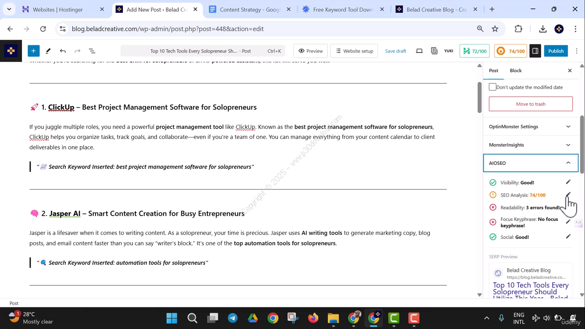Open the Extensions puzzle icon

point(518,29)
